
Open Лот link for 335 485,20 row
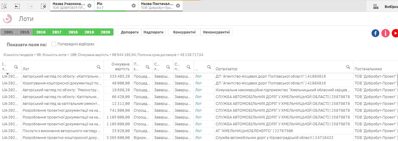198,76
